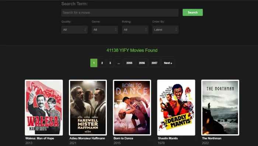
Task: Click the pagination ellipsis button
Action: 119,63
